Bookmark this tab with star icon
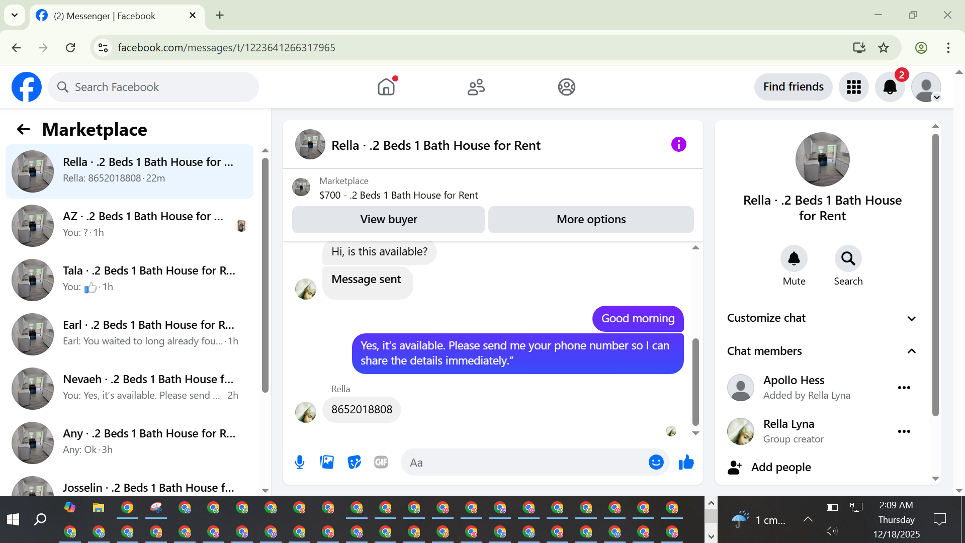 (x=884, y=48)
